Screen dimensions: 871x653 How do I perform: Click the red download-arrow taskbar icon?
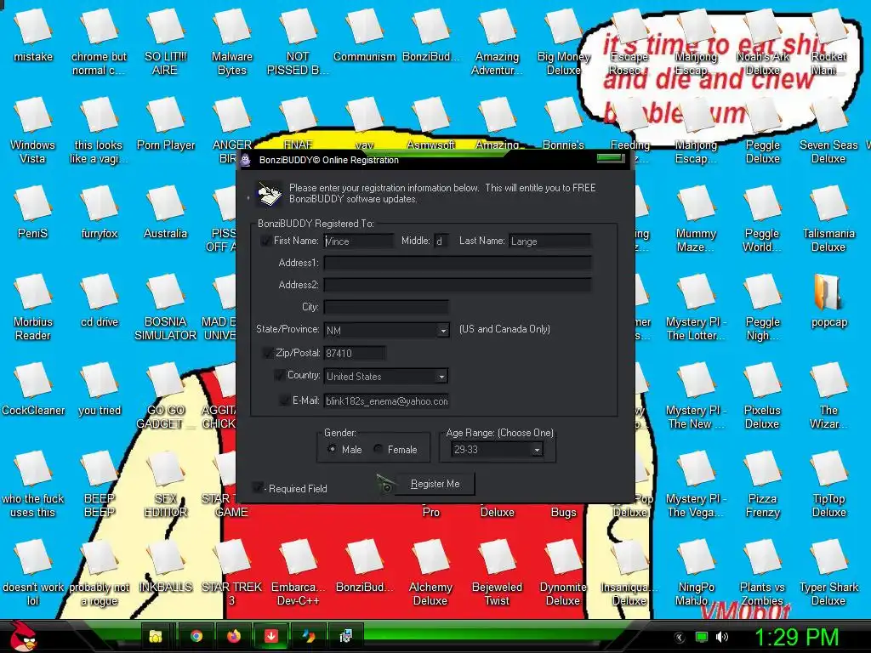click(270, 636)
